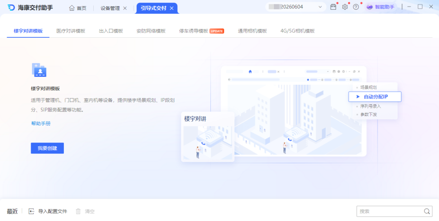Screen dimensions: 439x221
Task: Open the 通用相机模板 tab
Action: pyautogui.click(x=252, y=31)
